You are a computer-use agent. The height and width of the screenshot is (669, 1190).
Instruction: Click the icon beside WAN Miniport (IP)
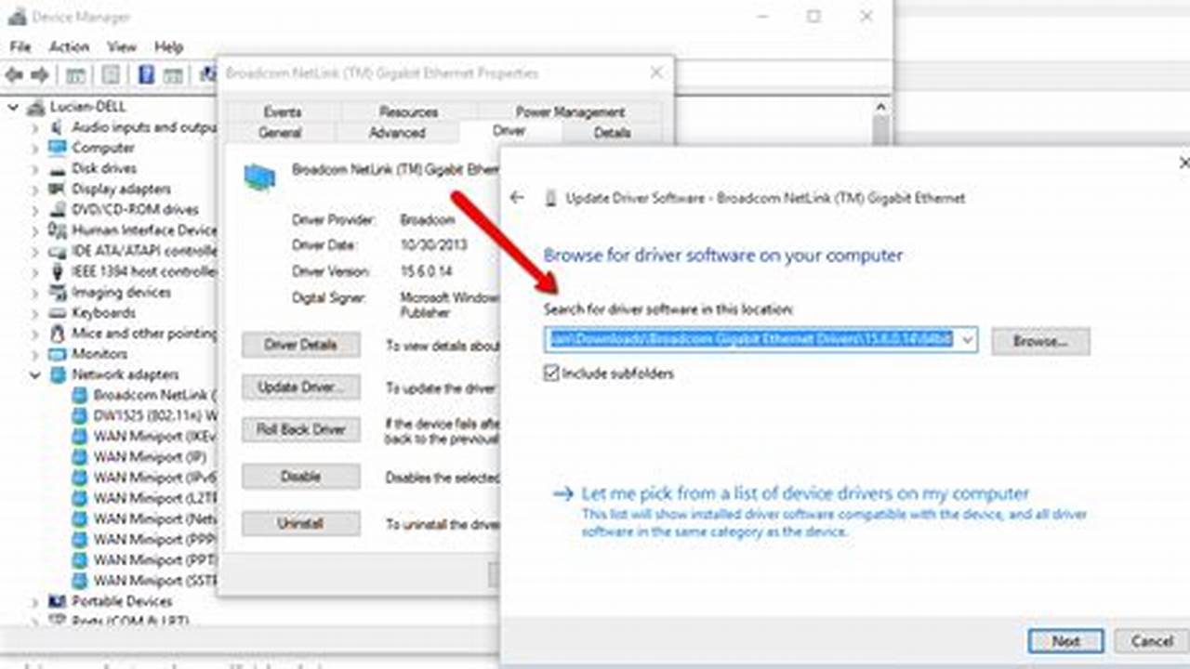tap(80, 456)
